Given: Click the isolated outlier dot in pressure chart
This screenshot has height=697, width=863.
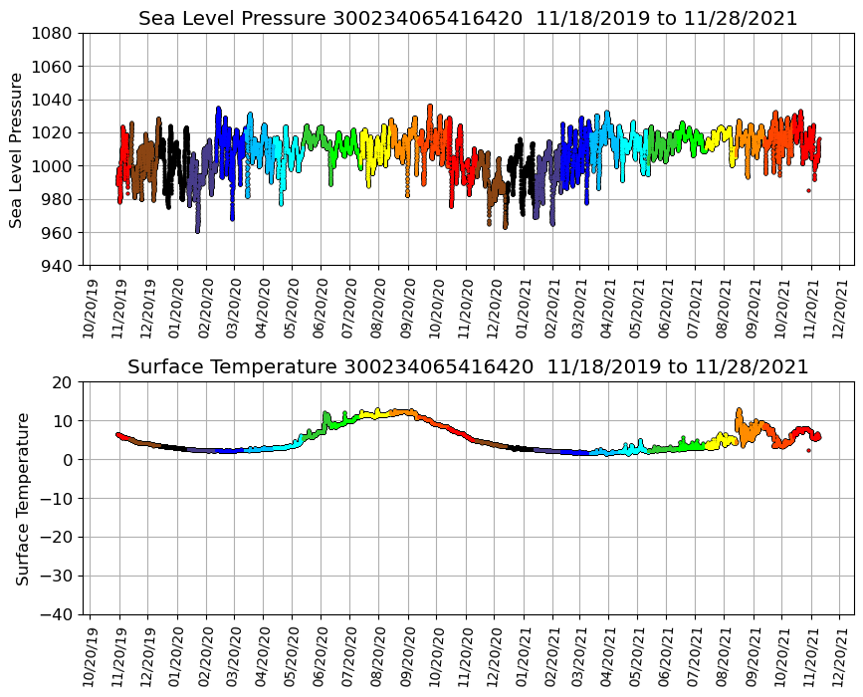Looking at the screenshot, I should pyautogui.click(x=808, y=190).
